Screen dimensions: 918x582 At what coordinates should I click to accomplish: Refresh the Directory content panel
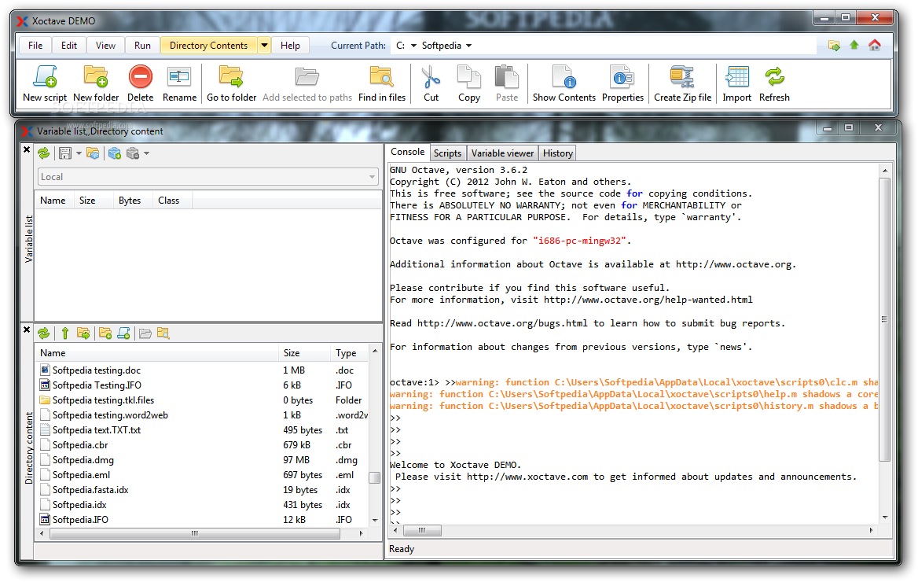(x=44, y=333)
